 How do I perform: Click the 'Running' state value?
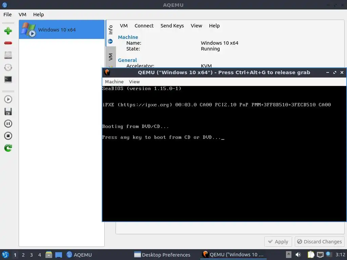[210, 49]
